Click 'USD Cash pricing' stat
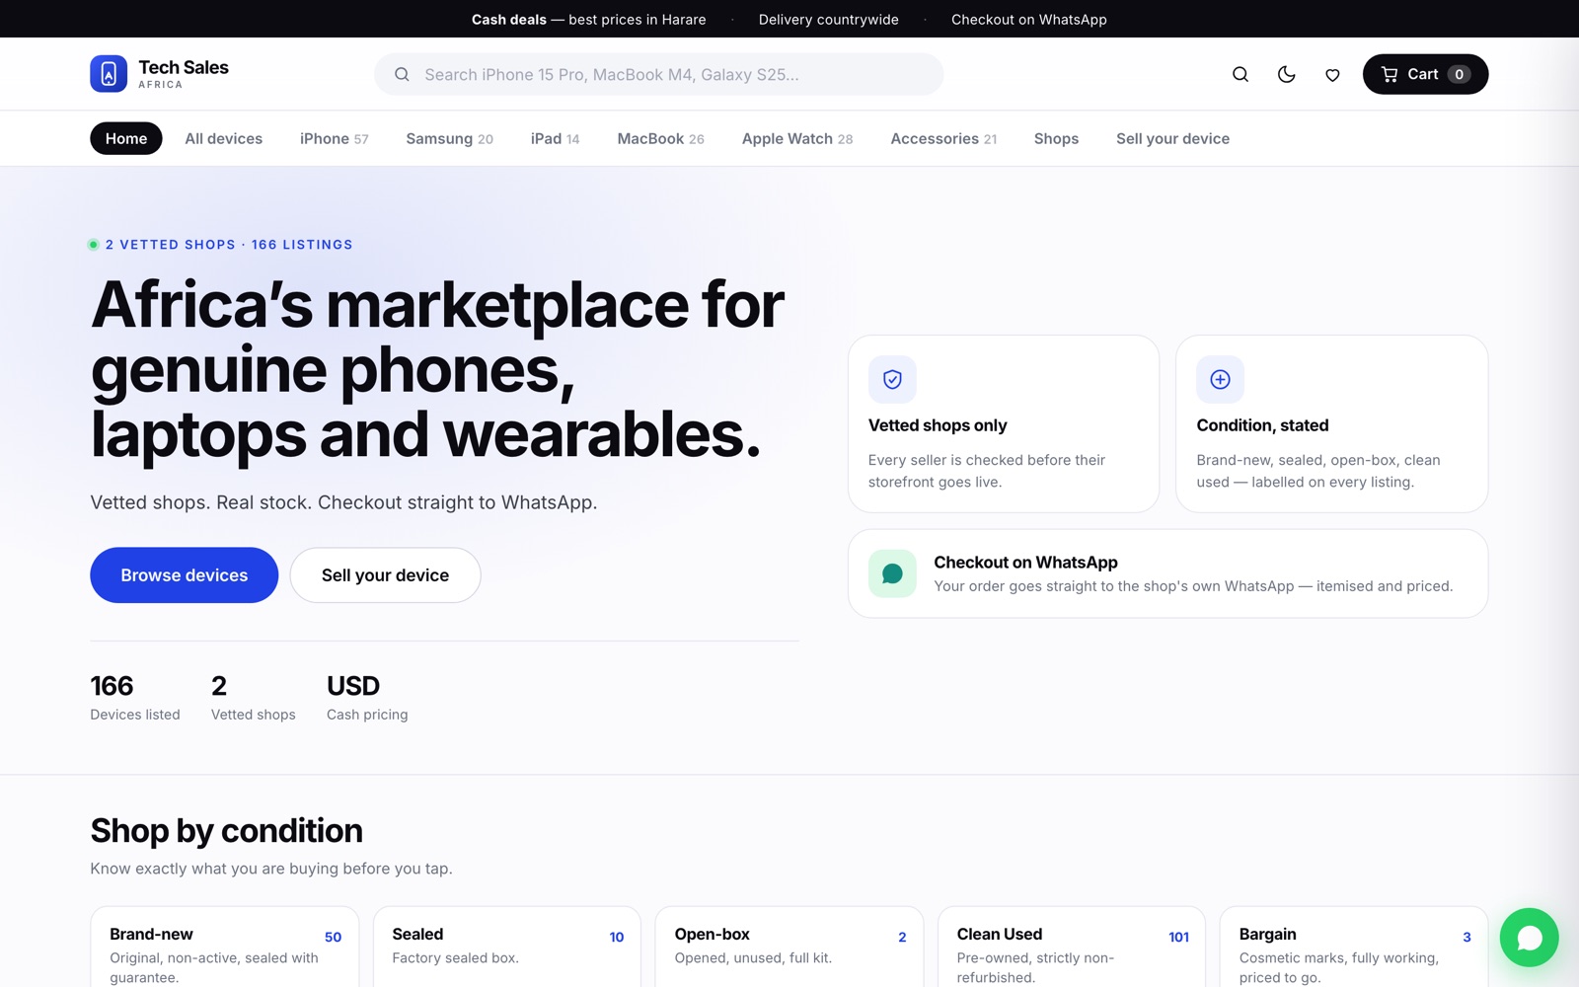The width and height of the screenshot is (1579, 987). [x=367, y=698]
